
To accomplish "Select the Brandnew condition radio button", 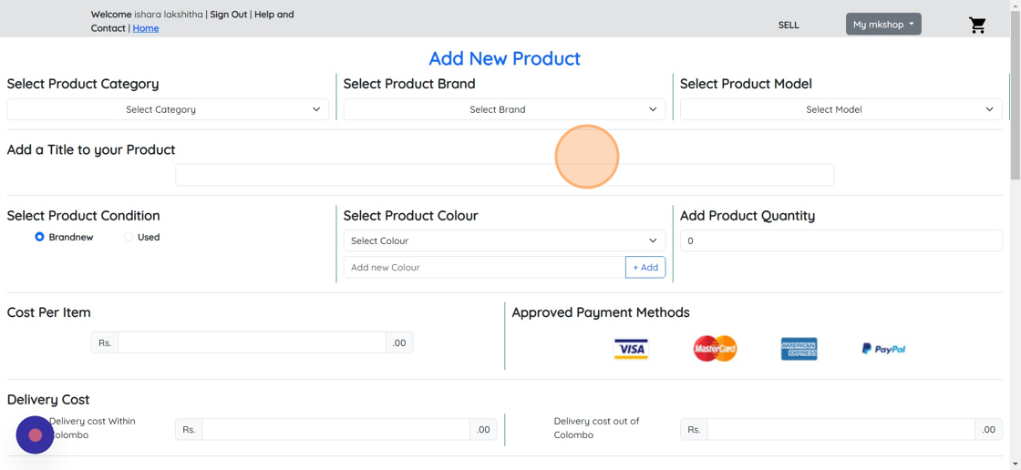I will coord(39,237).
